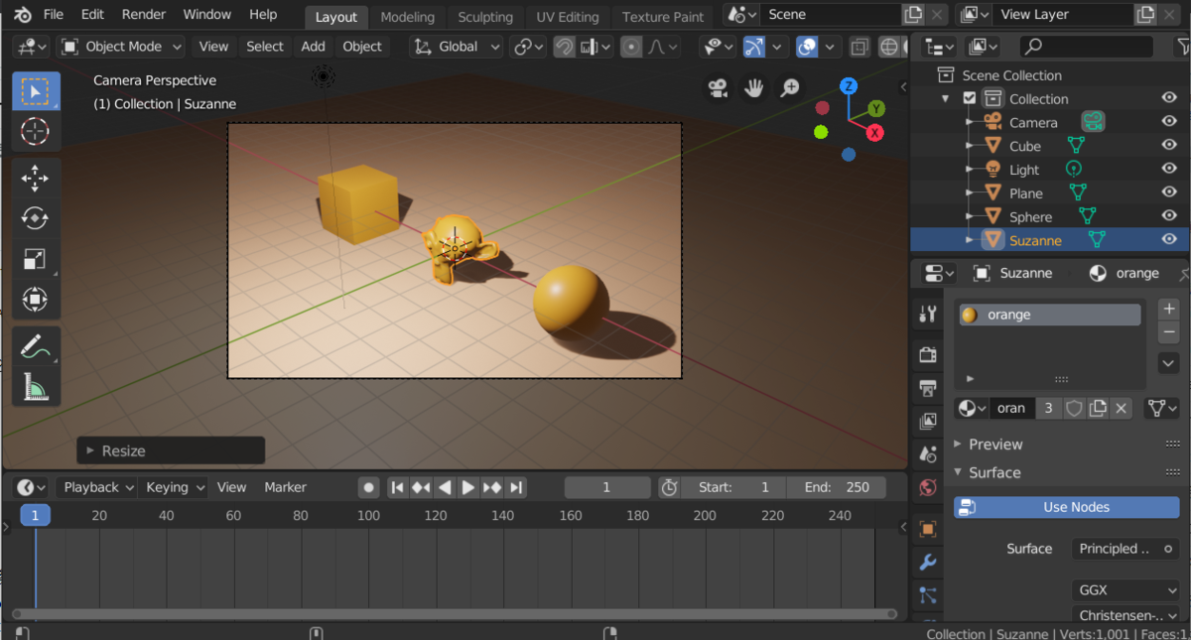Choose the Rotate tool
Image resolution: width=1191 pixels, height=640 pixels.
coord(35,218)
